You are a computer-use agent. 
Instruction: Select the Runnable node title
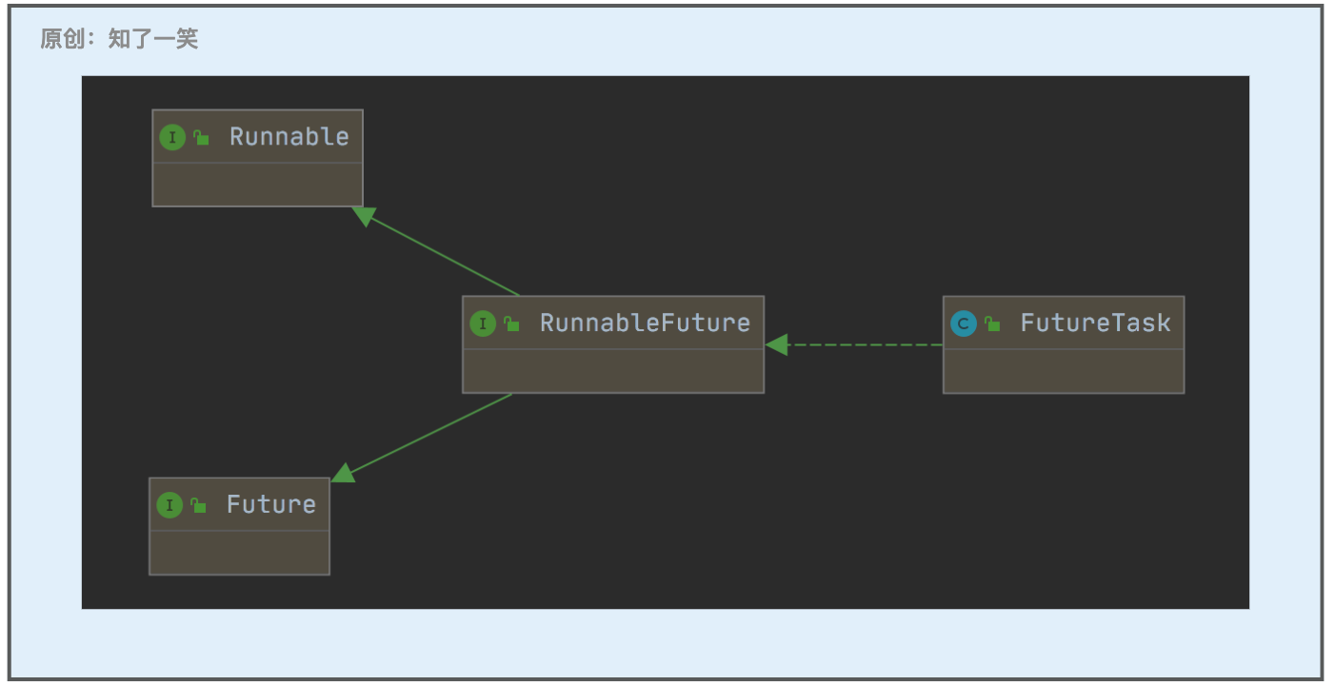coord(289,137)
